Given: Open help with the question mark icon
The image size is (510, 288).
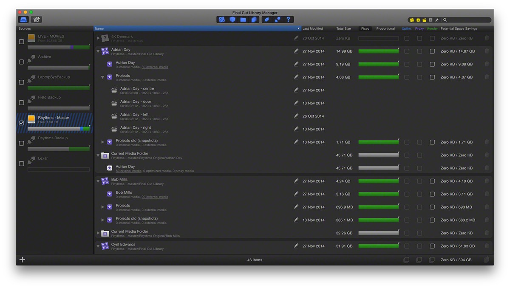Looking at the screenshot, I should click(x=288, y=20).
